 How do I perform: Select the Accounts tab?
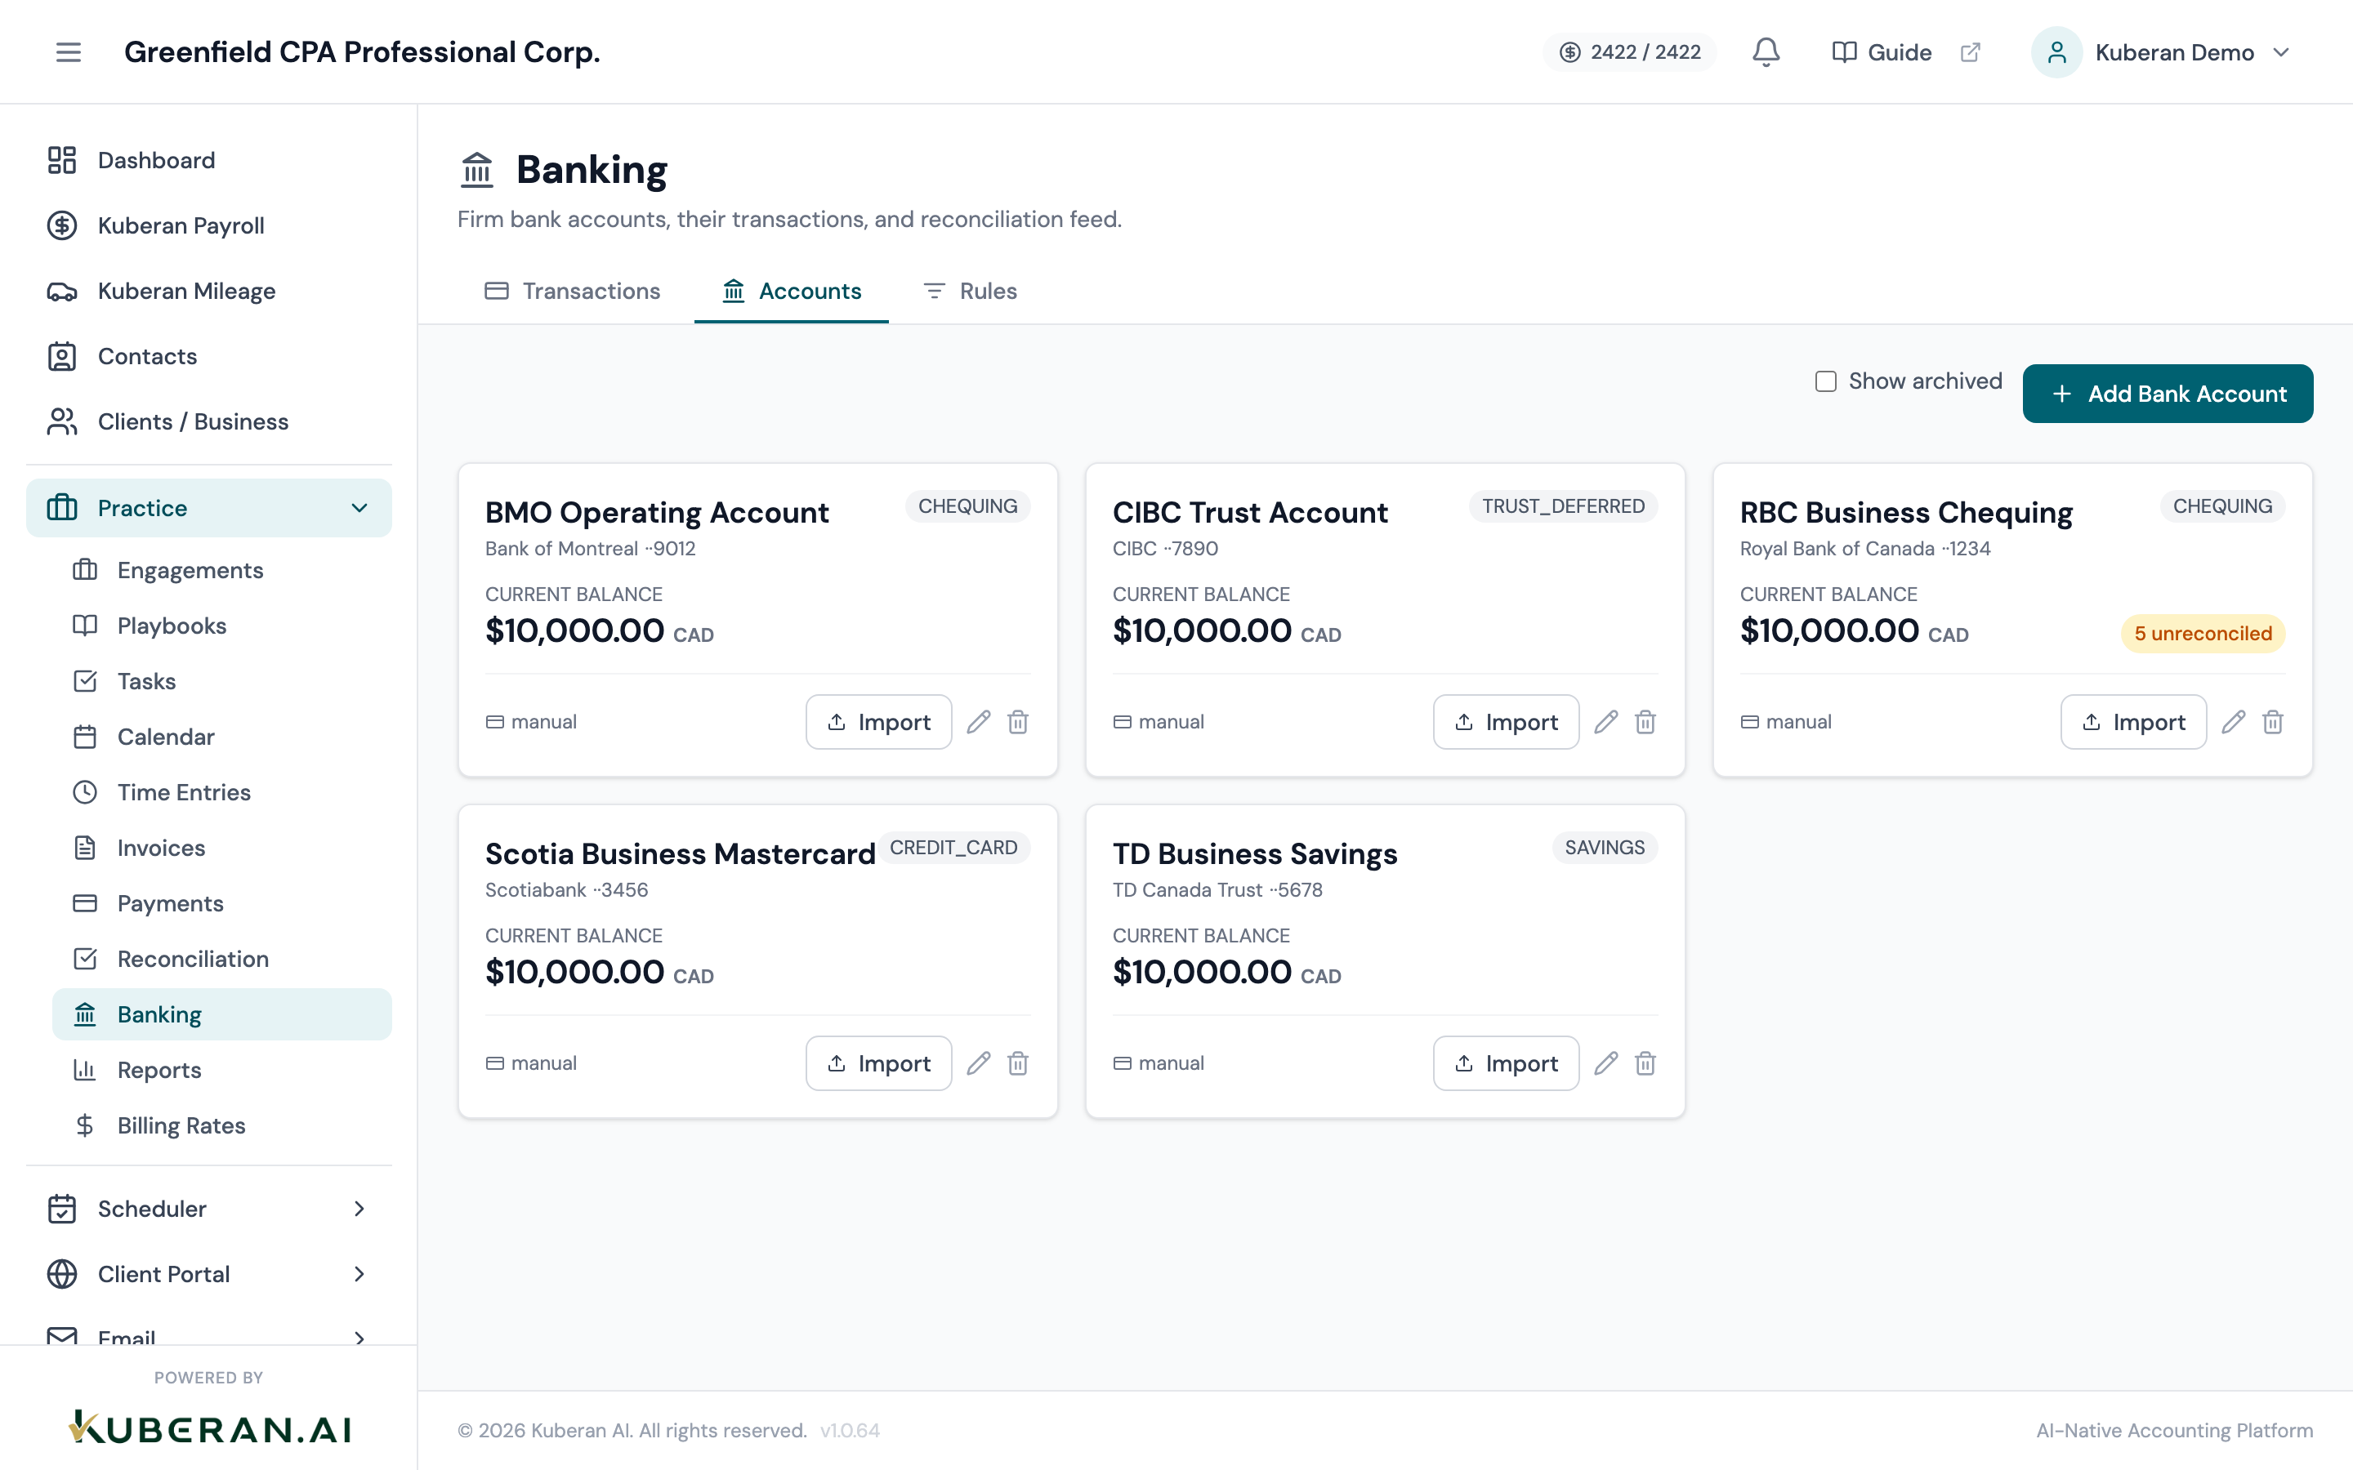[x=792, y=291]
